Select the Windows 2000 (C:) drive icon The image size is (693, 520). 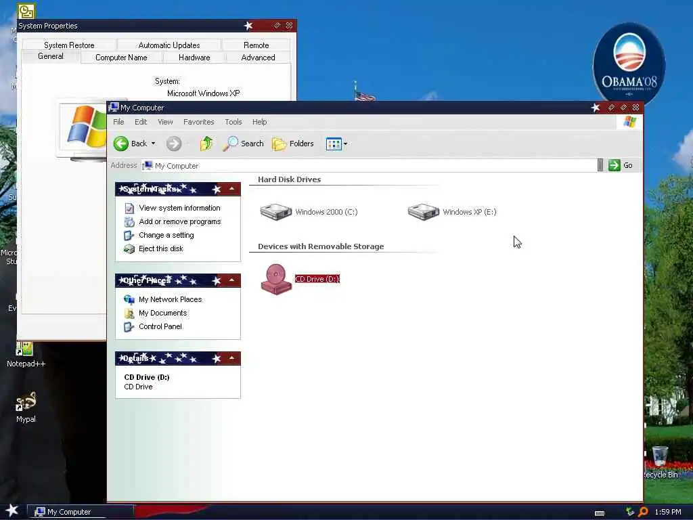[x=276, y=212]
